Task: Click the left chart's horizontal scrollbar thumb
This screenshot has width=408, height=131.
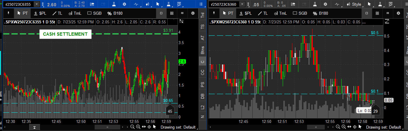Action: tap(107, 127)
